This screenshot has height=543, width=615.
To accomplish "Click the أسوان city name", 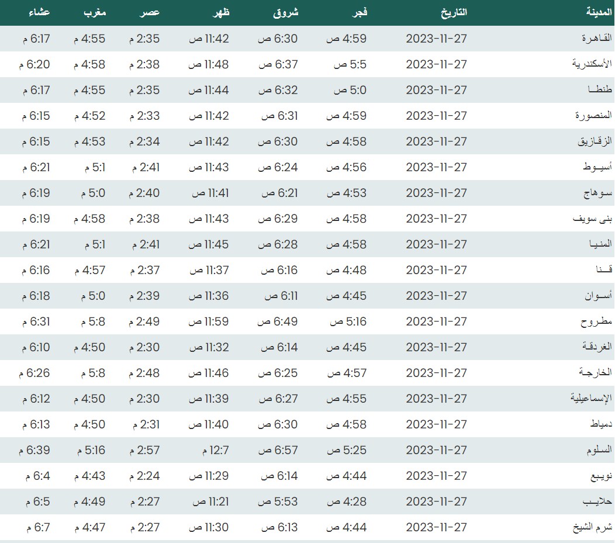I will point(598,296).
